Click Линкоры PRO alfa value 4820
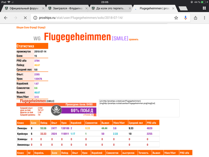Screen dimensions: 209x157 [149, 128]
